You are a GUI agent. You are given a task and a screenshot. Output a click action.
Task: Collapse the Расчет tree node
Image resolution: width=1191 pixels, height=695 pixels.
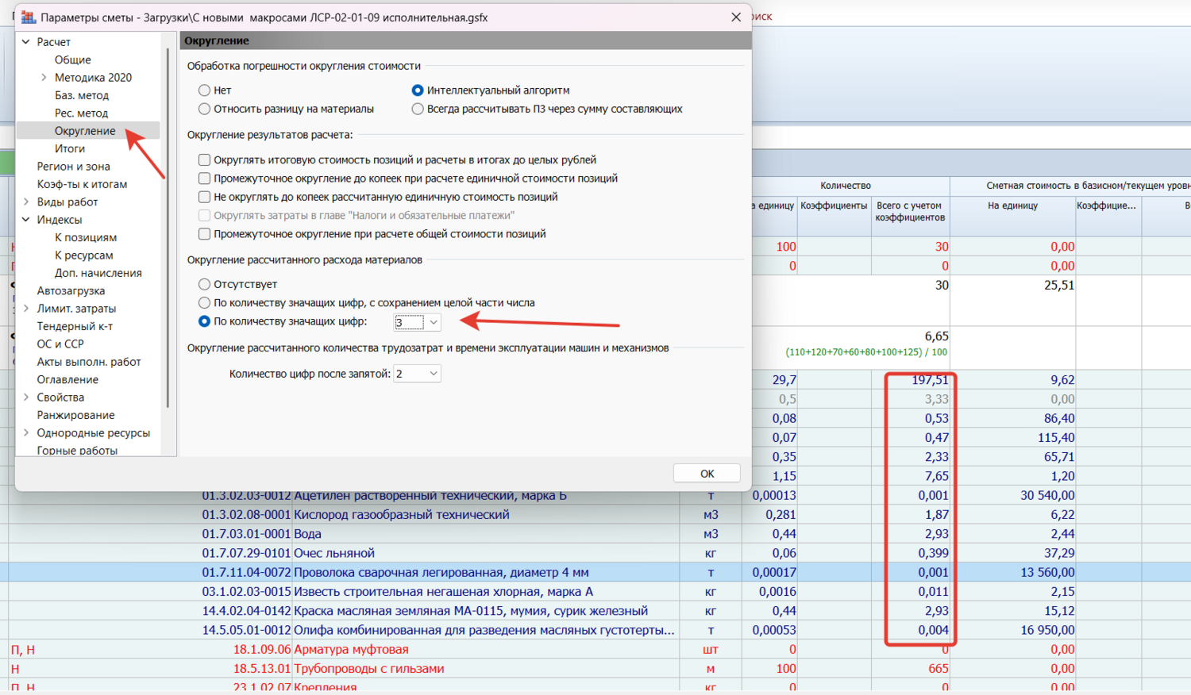(x=26, y=42)
